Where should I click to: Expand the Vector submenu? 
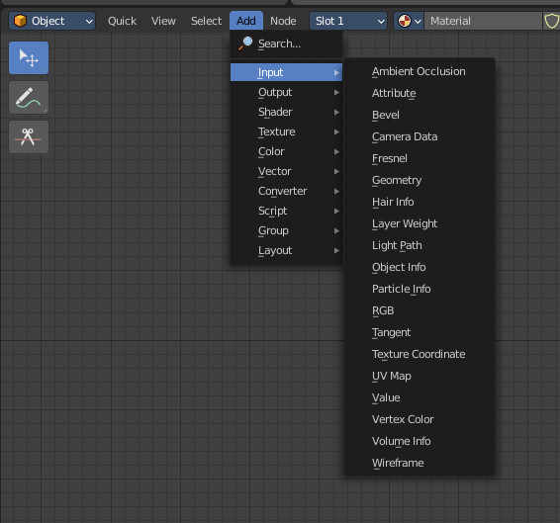coord(286,171)
